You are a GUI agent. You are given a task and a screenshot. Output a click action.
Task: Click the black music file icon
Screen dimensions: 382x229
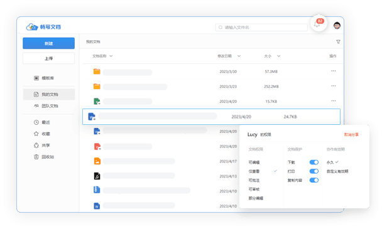coord(97,176)
